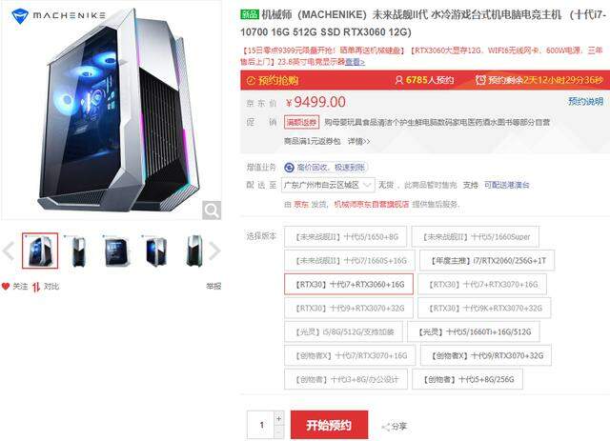Image resolution: width=610 pixels, height=441 pixels.
Task: Select version 十代i5/1660Ti+16G/512G
Action: (474, 332)
